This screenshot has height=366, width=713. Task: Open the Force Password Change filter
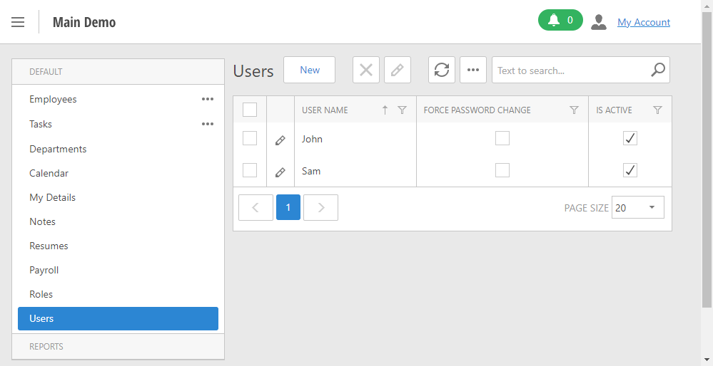[574, 110]
